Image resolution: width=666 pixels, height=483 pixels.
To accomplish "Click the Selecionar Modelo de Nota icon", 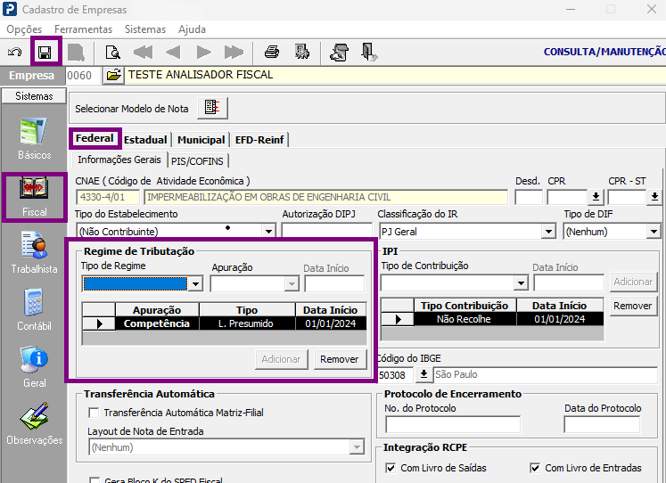I will (x=212, y=108).
